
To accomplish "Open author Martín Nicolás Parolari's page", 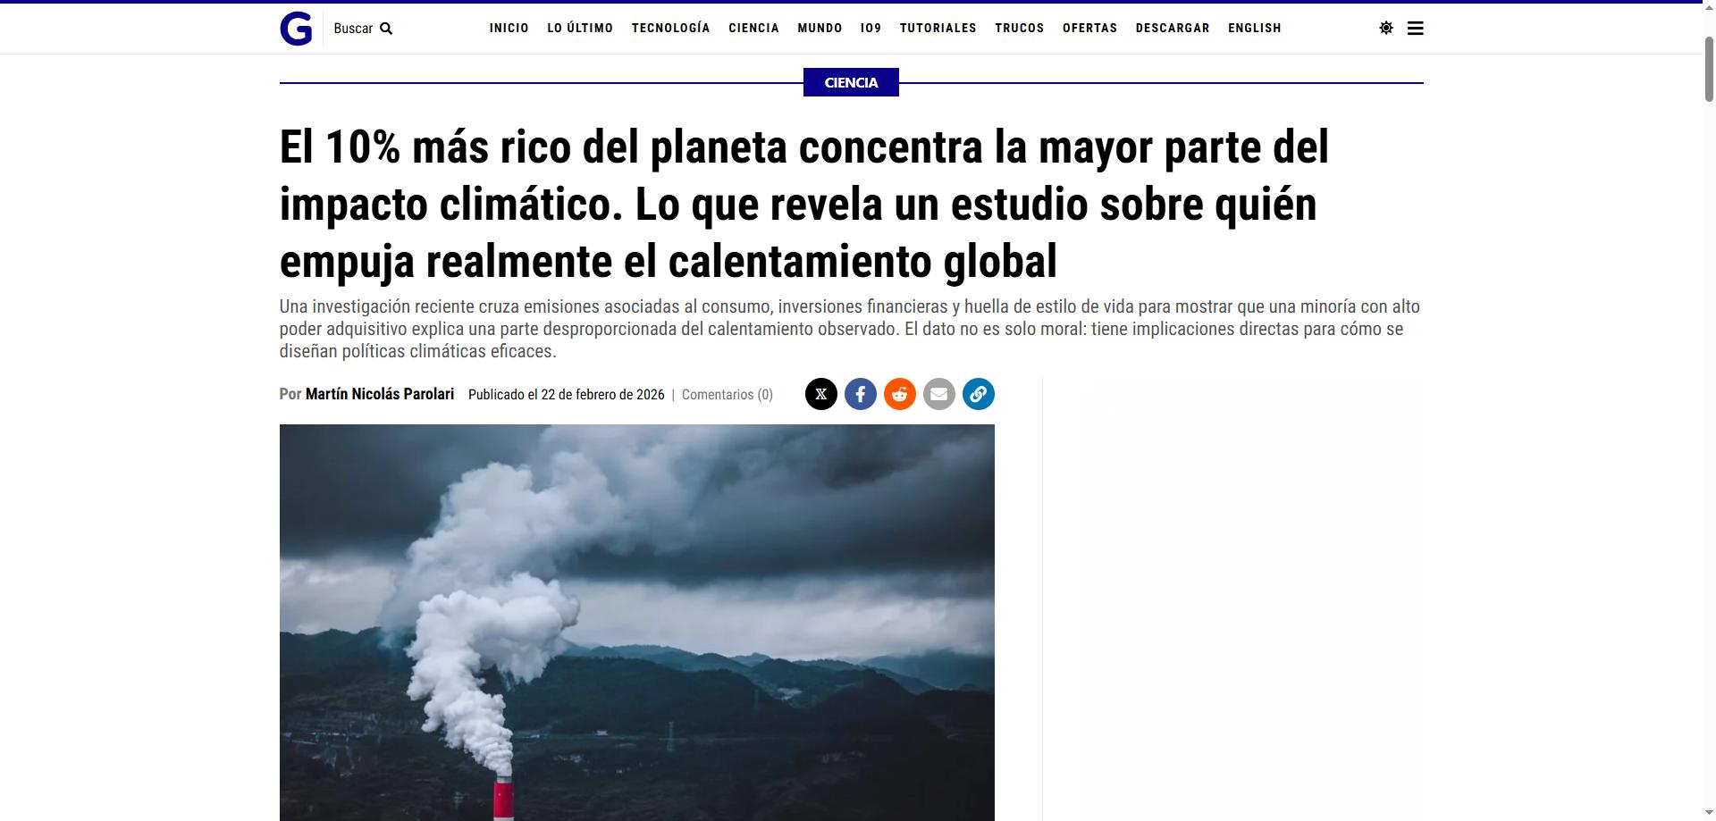I will coord(380,394).
